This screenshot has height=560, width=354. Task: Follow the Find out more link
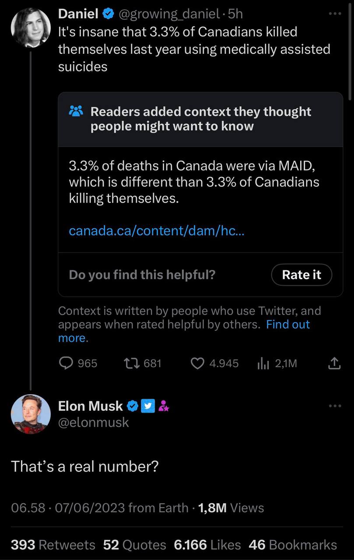point(287,324)
